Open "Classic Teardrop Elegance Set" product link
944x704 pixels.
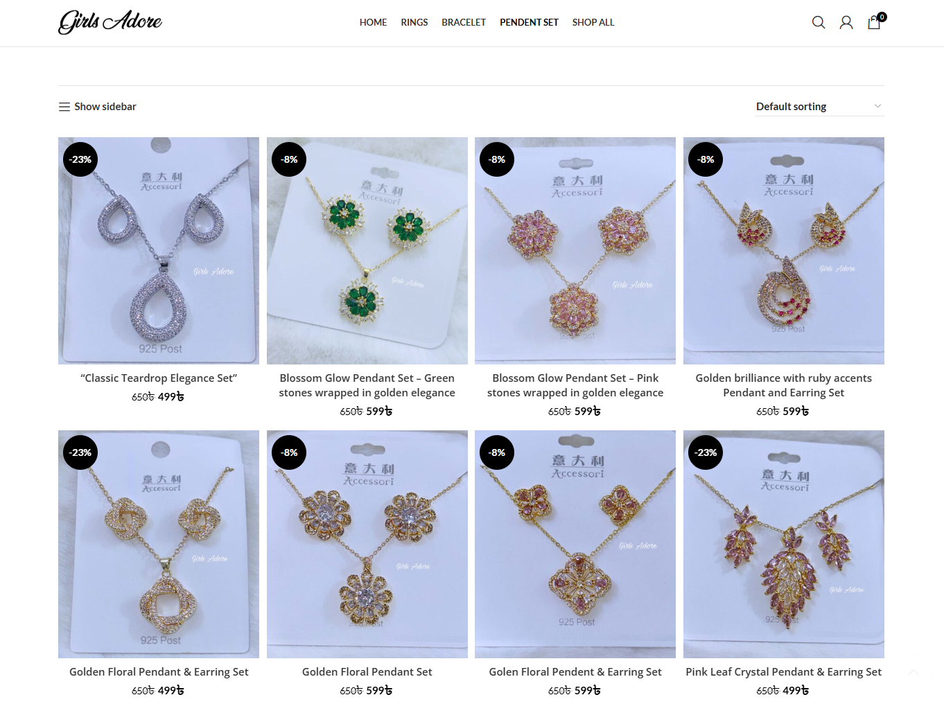tap(159, 378)
